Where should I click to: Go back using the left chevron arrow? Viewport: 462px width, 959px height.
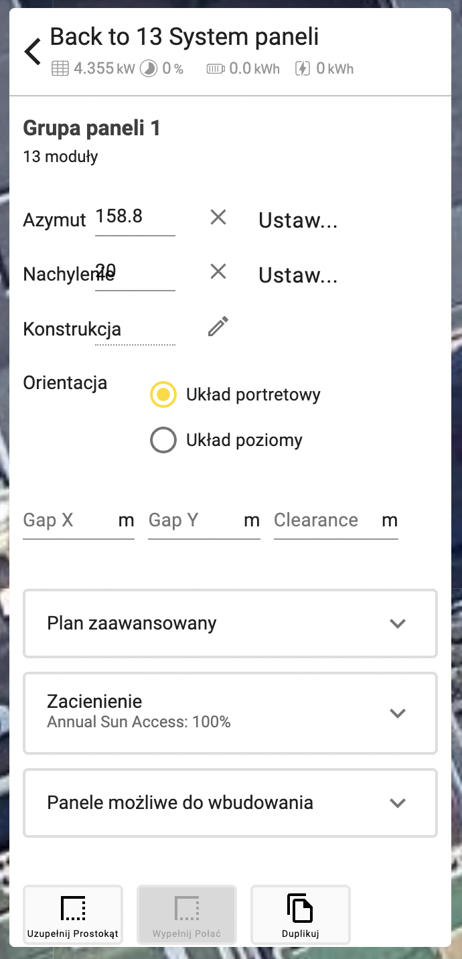pos(32,52)
